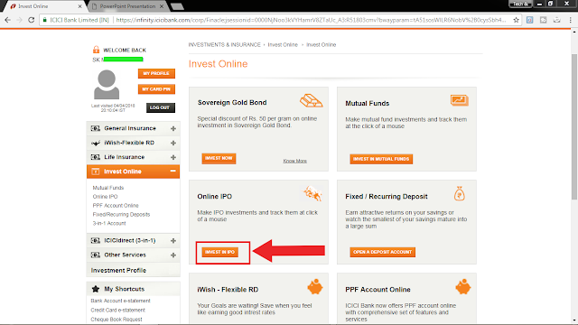Click the page vertical scrollbar thumb
This screenshot has width=578, height=325.
pos(574,127)
